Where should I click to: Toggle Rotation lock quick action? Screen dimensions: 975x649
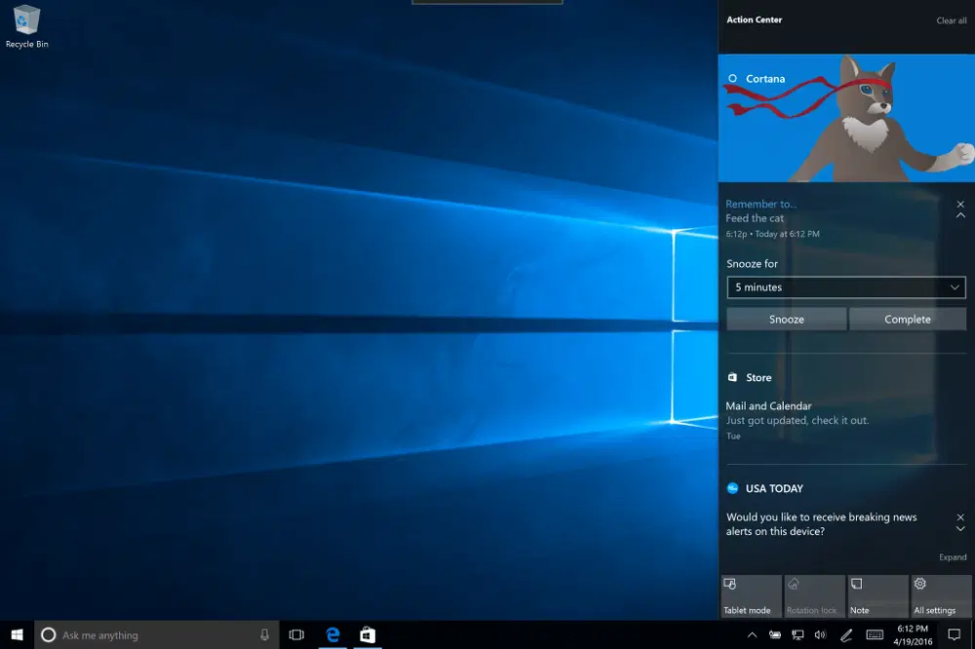click(x=813, y=594)
